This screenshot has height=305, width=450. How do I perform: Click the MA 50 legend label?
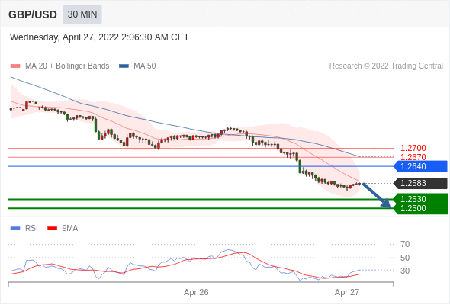coord(145,66)
